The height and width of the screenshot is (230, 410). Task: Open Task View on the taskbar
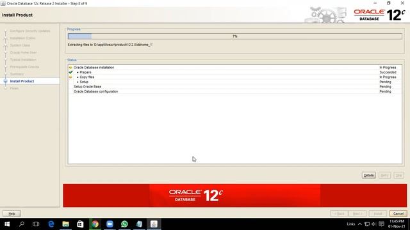click(36, 224)
